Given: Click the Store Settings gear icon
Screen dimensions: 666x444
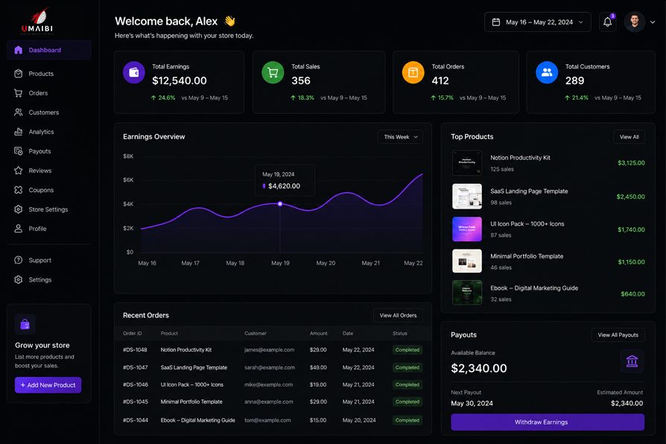Looking at the screenshot, I should tap(19, 209).
